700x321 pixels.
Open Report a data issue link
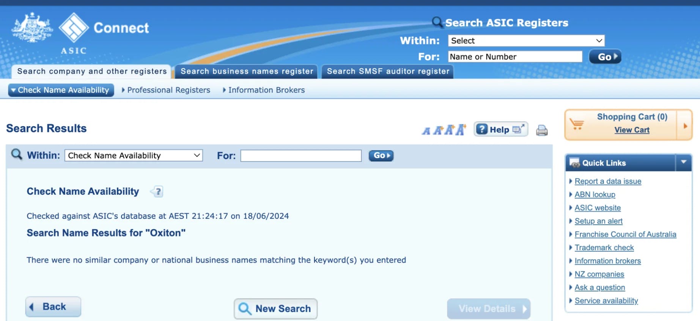pyautogui.click(x=608, y=181)
